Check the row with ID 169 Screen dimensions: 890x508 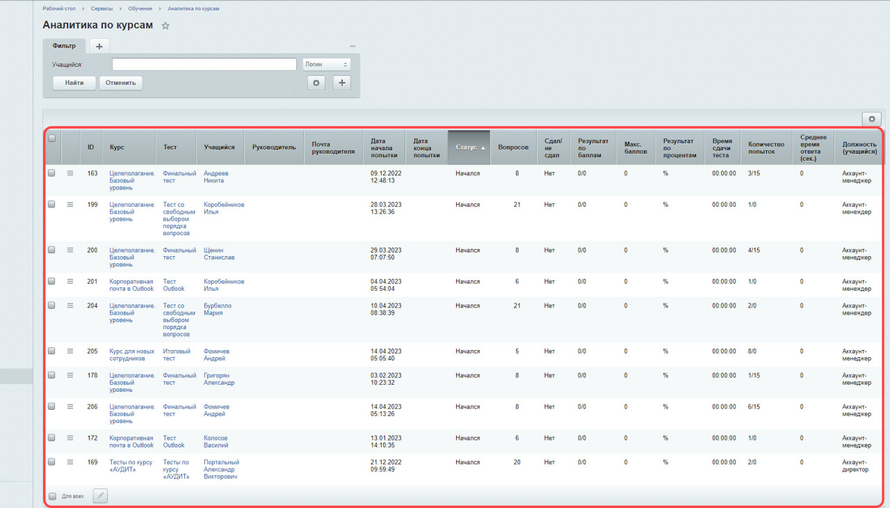51,462
